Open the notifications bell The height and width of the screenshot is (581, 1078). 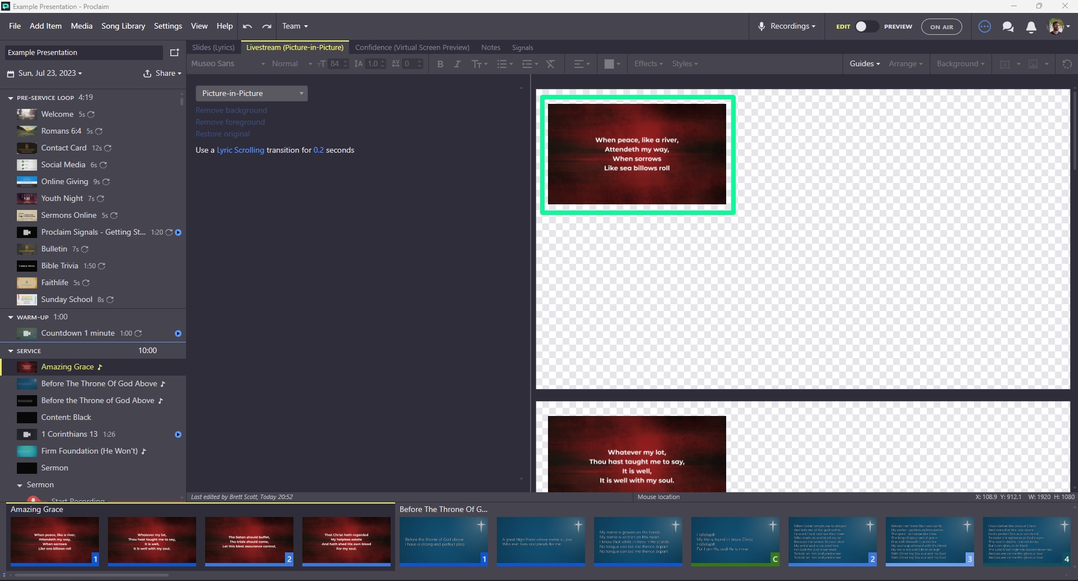[1031, 26]
